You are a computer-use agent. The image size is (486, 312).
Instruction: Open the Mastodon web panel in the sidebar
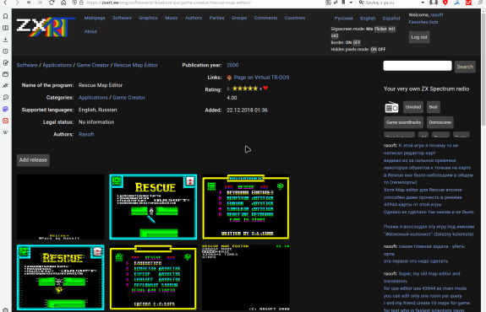pyautogui.click(x=5, y=109)
